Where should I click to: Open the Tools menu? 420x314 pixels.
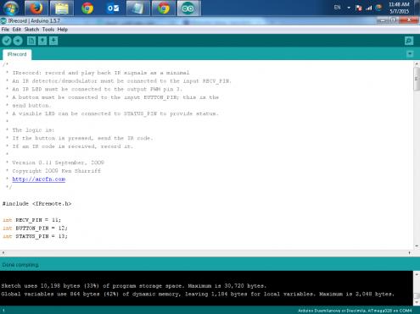[x=48, y=30]
